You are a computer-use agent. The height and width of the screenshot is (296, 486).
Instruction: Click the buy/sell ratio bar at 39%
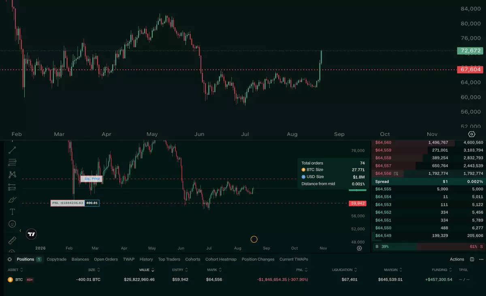(428, 246)
